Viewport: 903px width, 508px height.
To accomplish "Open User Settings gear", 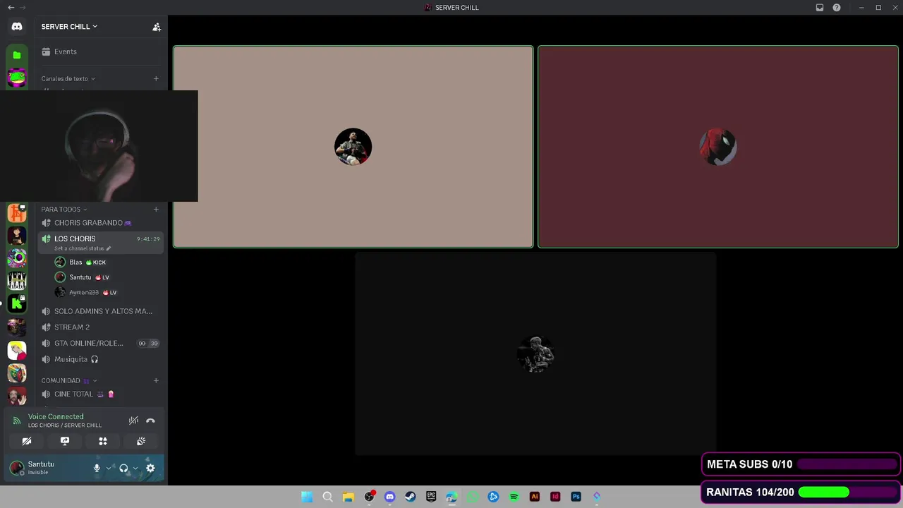I will click(x=150, y=468).
